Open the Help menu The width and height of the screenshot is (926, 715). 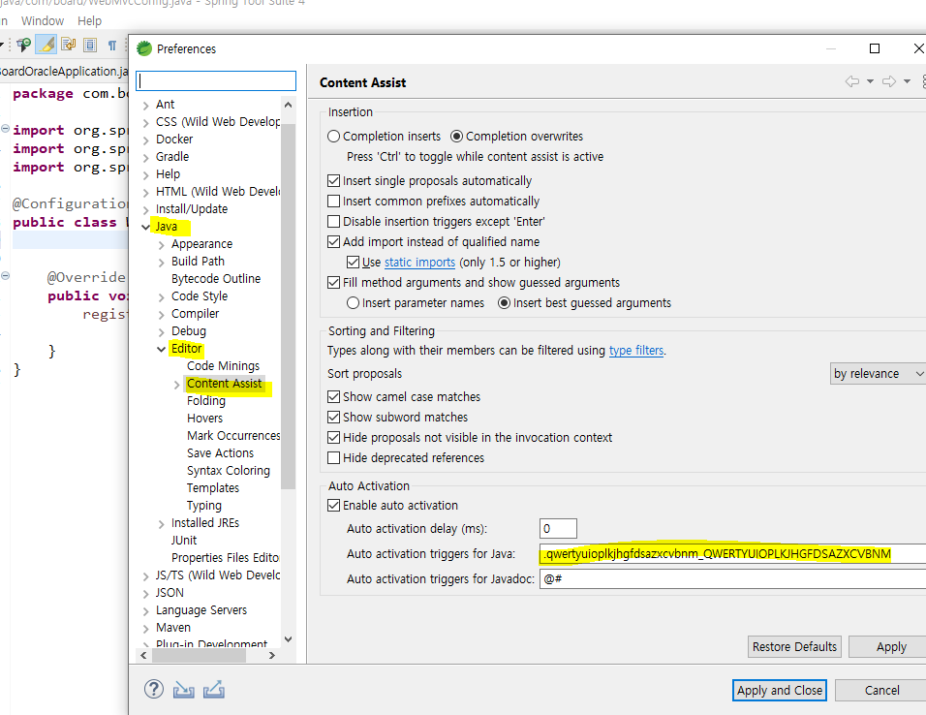click(90, 20)
